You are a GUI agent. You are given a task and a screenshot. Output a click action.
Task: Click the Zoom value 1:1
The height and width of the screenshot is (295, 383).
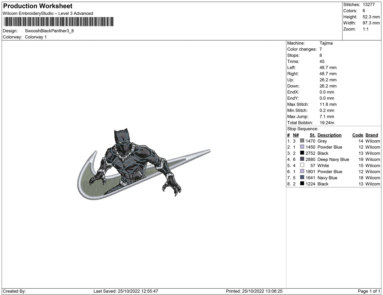click(366, 29)
